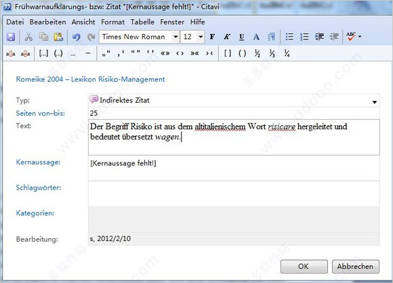Open Romeike 2004 reference link
Image resolution: width=393 pixels, height=283 pixels.
pos(91,79)
